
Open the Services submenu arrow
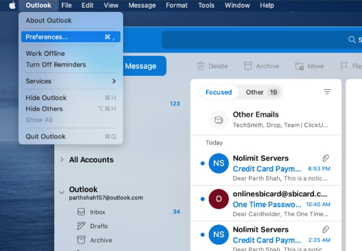114,81
